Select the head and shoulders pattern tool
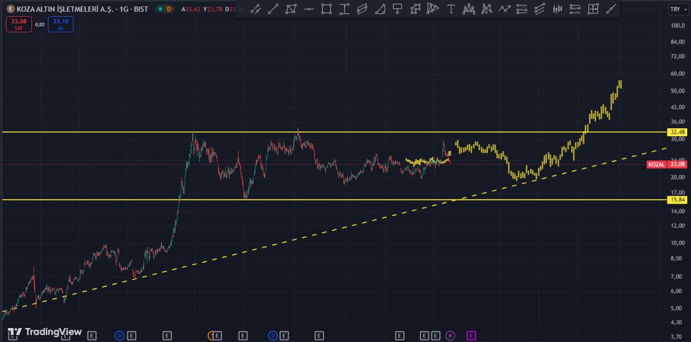This screenshot has width=691, height=342. click(469, 9)
